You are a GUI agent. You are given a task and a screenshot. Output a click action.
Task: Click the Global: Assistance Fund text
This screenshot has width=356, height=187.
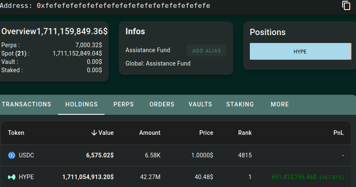[x=158, y=63]
